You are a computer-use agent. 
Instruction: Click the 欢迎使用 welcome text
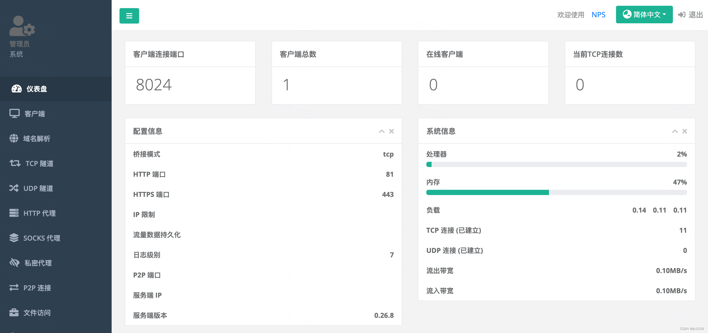tap(571, 15)
